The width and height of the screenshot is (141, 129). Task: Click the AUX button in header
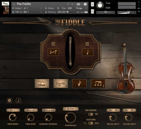(x=139, y=8)
